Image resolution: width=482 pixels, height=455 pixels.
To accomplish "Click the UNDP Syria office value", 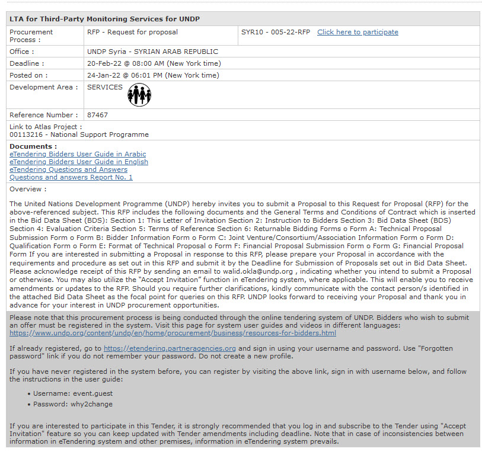I will (152, 52).
